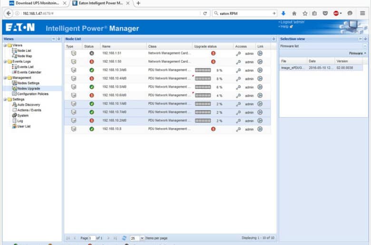Image resolution: width=371 pixels, height=245 pixels.
Task: Collapse the Views tree folder
Action: point(5,45)
